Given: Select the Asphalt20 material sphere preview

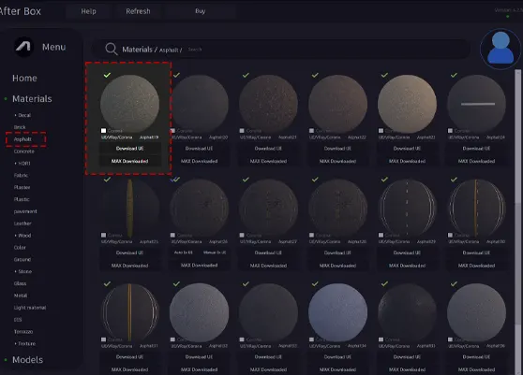Looking at the screenshot, I should coord(199,103).
